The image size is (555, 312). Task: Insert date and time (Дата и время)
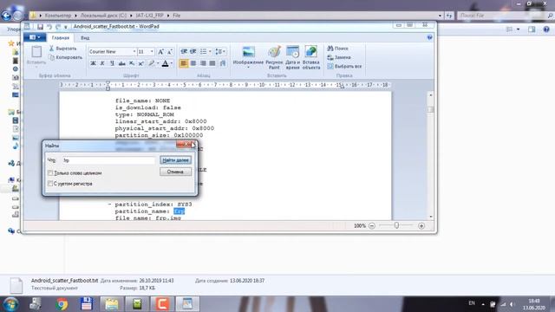pos(293,57)
